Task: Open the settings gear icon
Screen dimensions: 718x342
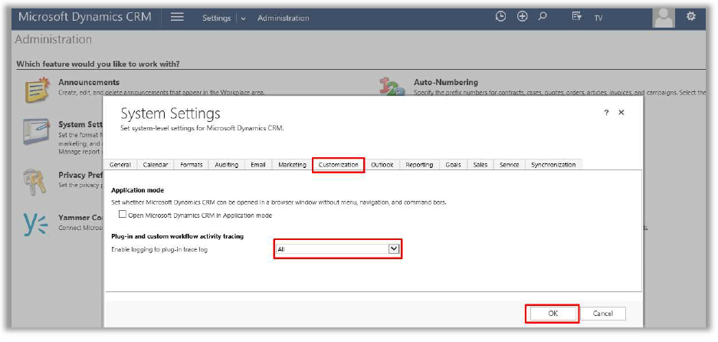Action: click(690, 16)
